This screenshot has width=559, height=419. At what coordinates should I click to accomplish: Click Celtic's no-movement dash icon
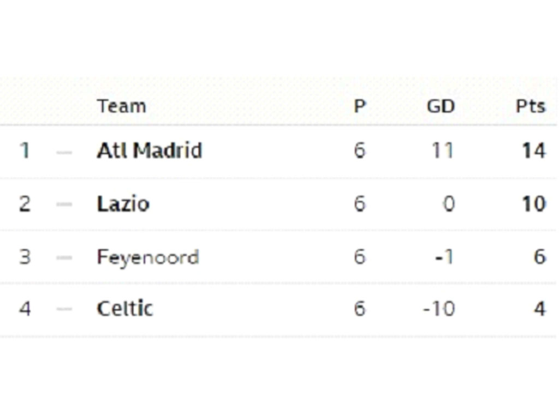(x=64, y=309)
